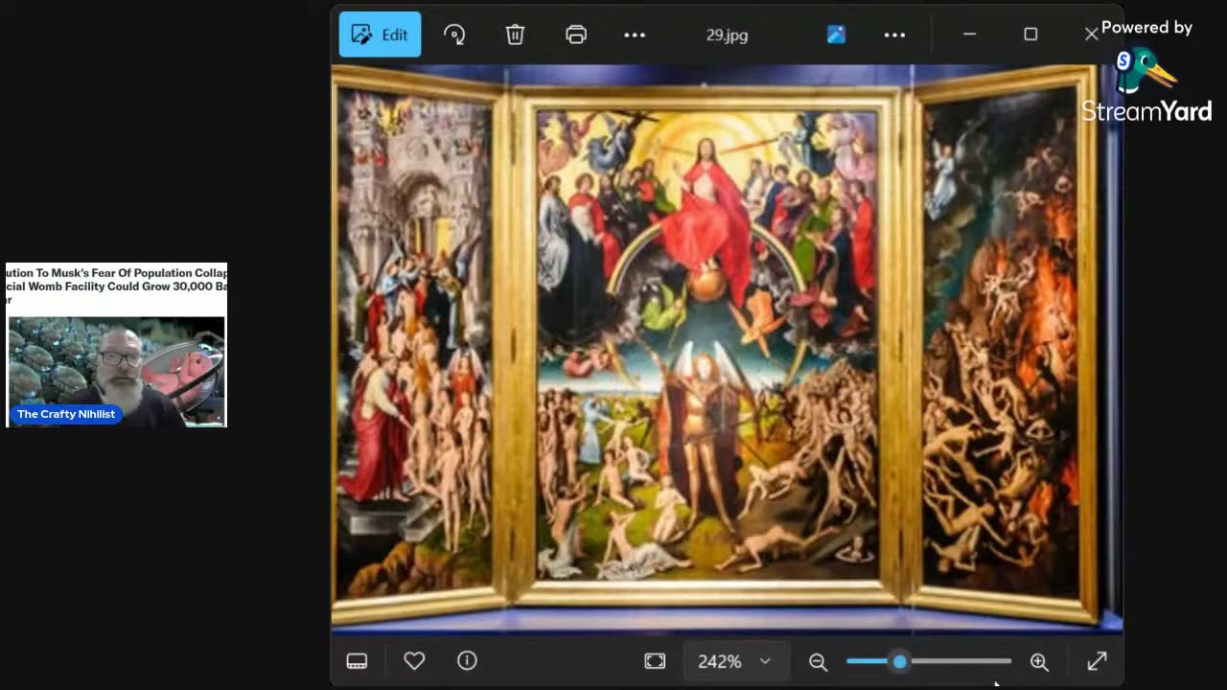Open the blue Photos app icon
Viewport: 1227px width, 690px height.
(x=836, y=34)
